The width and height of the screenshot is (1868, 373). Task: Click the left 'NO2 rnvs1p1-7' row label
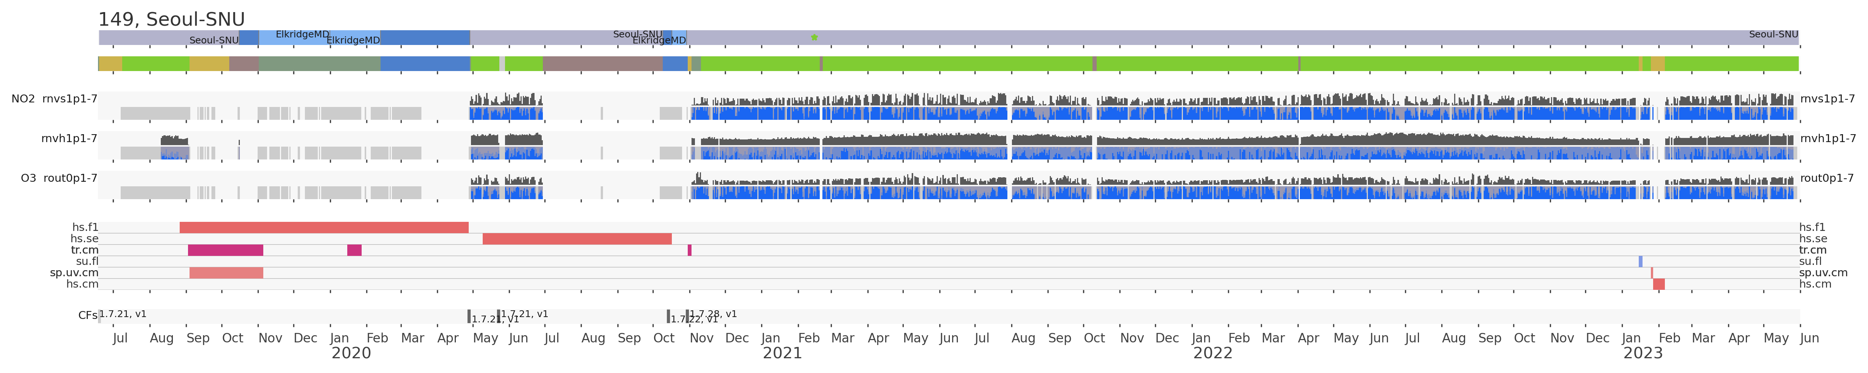[54, 99]
